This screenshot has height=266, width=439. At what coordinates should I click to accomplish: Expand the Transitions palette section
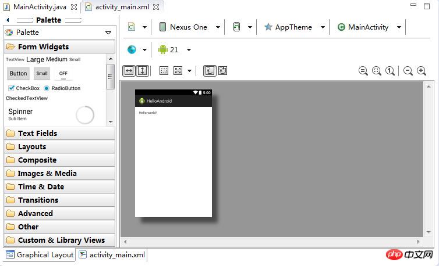[59, 200]
